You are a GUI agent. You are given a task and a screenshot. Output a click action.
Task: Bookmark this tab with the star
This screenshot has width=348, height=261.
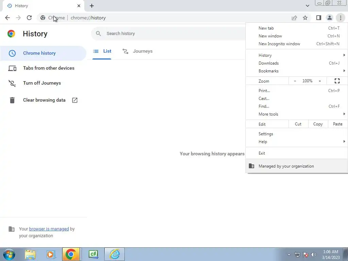[305, 18]
